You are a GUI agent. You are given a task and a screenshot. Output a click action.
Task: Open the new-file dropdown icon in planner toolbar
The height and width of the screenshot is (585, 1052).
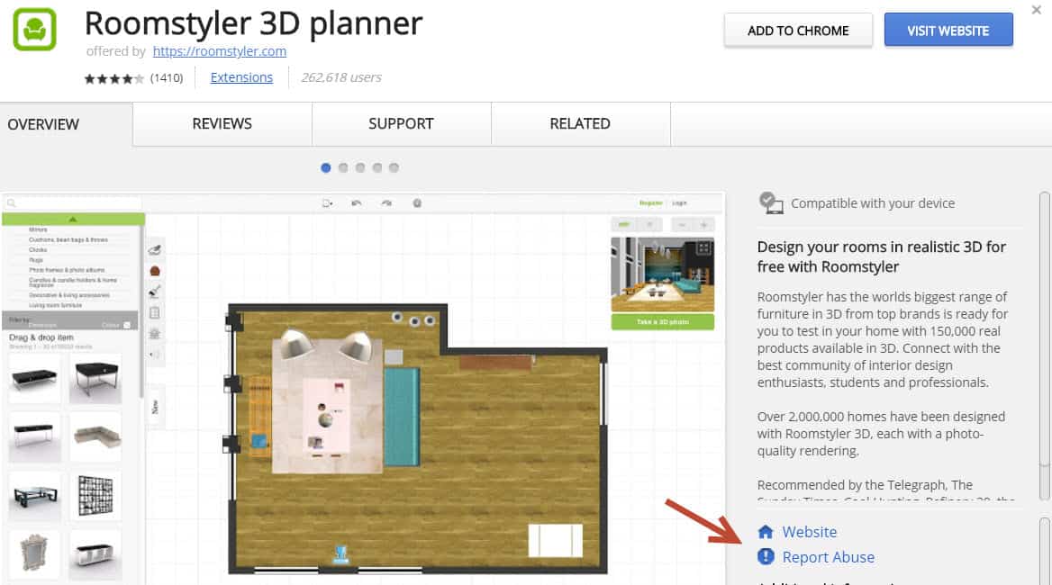tap(327, 203)
